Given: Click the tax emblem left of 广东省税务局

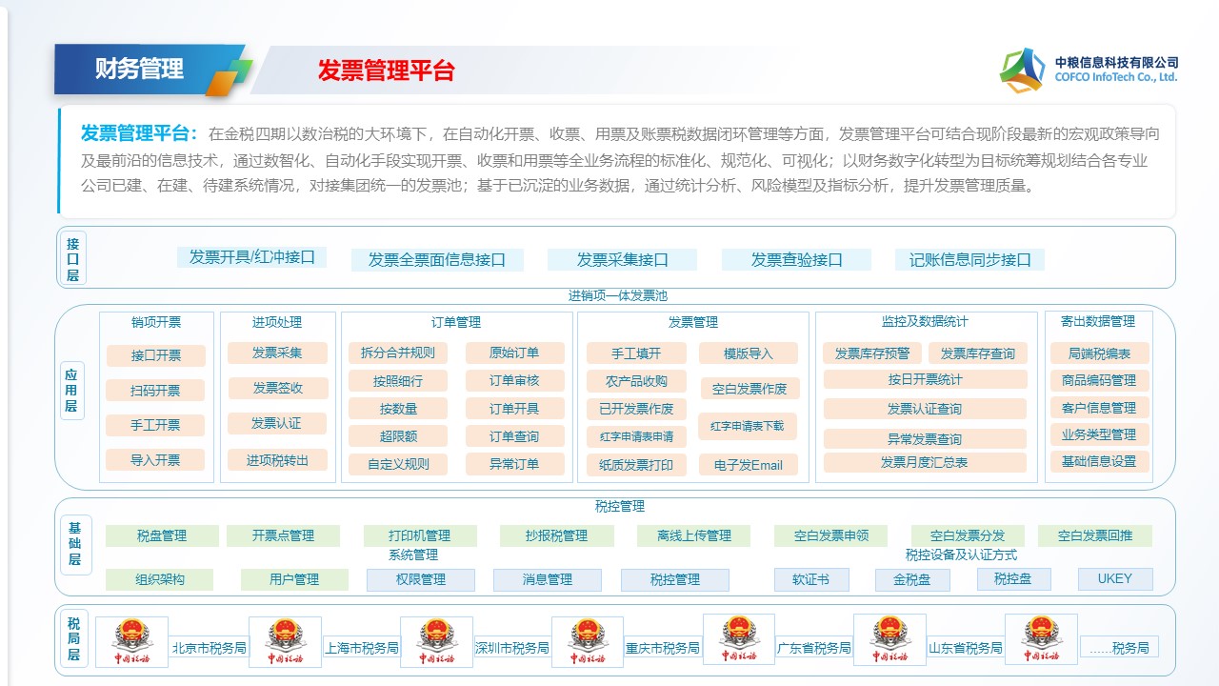Looking at the screenshot, I should tap(738, 638).
